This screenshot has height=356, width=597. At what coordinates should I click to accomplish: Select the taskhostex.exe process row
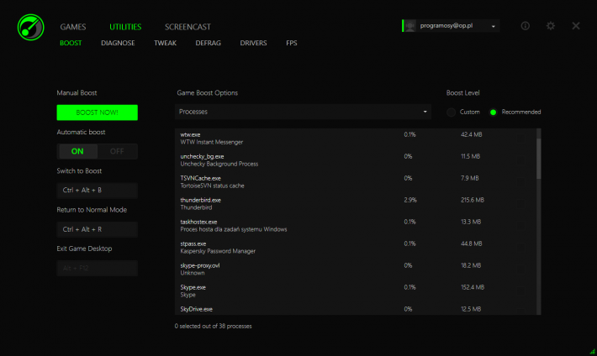click(x=355, y=226)
